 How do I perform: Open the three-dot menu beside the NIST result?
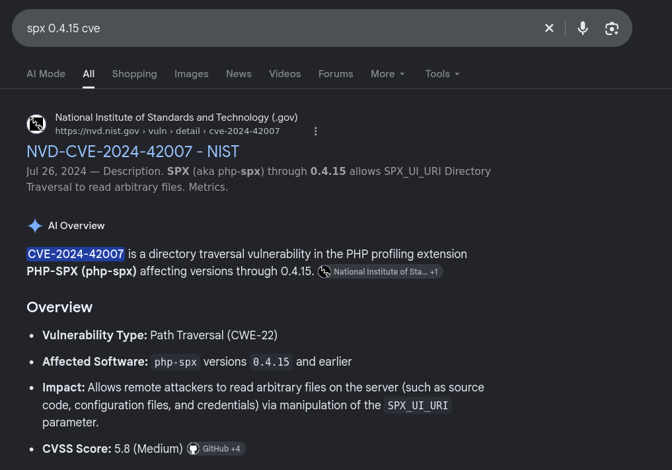315,131
